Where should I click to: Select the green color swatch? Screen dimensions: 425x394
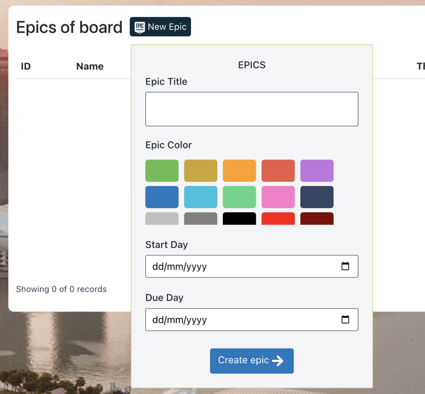(x=162, y=171)
